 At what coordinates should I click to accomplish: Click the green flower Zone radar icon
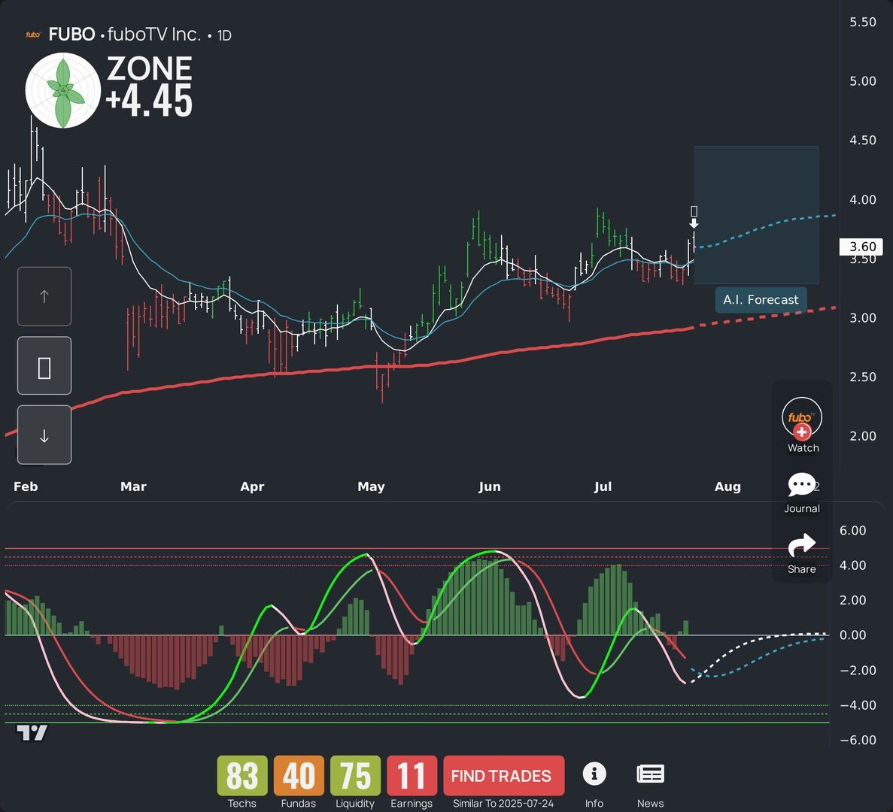point(63,90)
